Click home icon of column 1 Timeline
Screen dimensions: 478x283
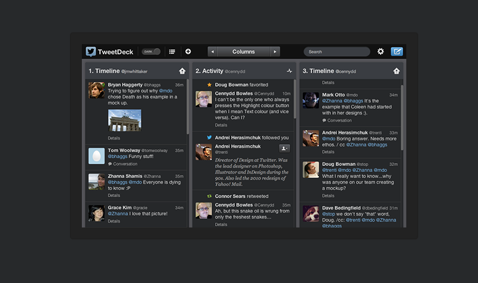coord(182,71)
